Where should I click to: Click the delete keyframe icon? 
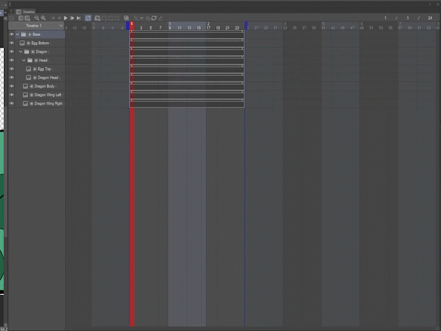[x=148, y=18]
